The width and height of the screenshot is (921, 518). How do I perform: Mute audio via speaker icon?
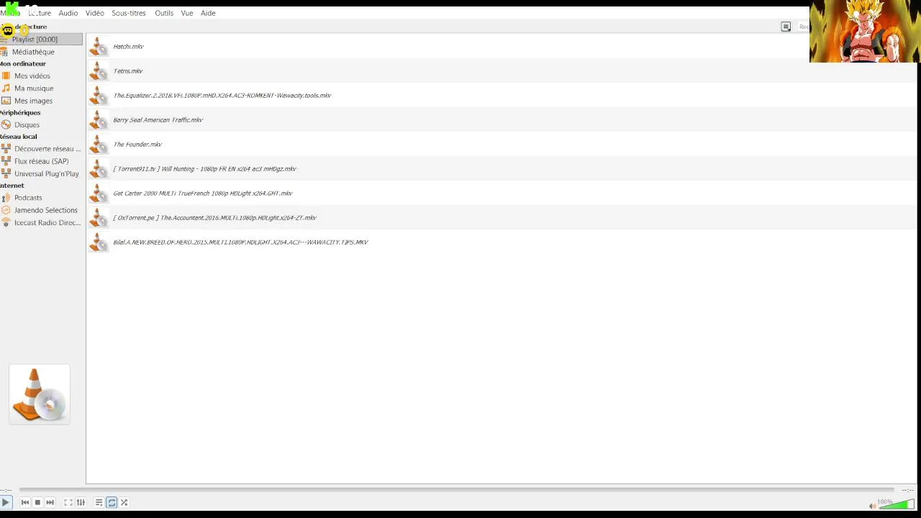coord(872,506)
